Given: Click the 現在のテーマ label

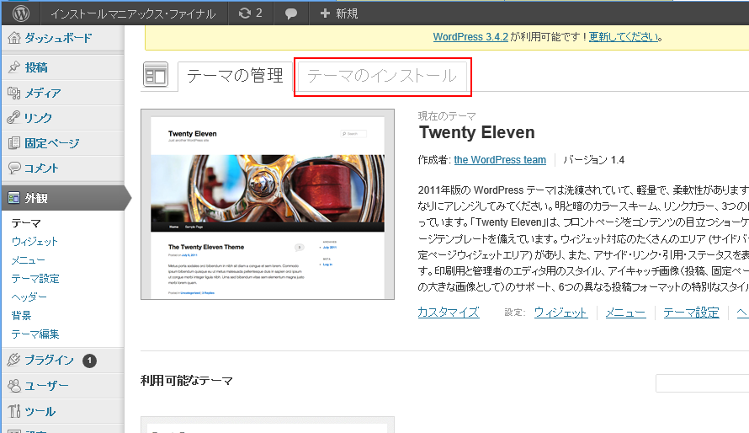Looking at the screenshot, I should click(x=447, y=116).
